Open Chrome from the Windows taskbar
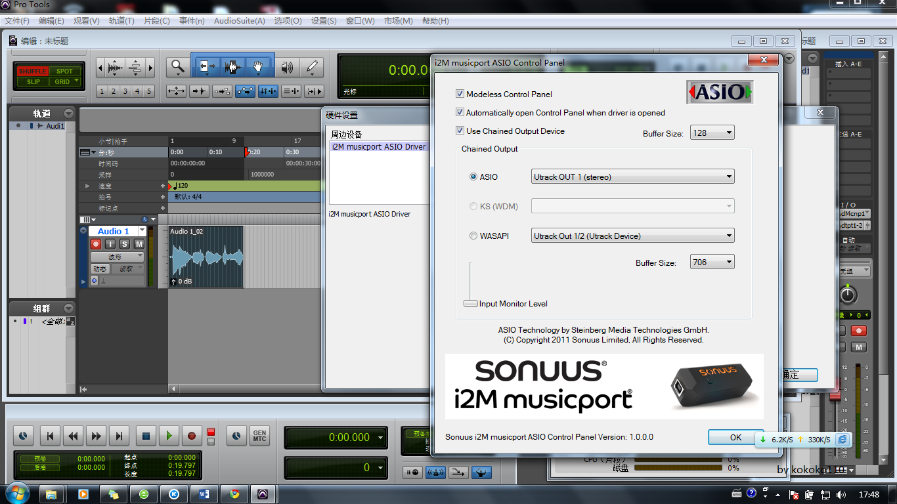The image size is (897, 504). (234, 493)
